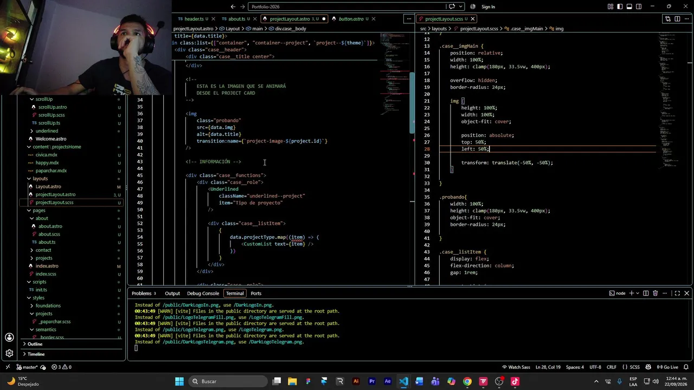Split the terminal panel

click(x=645, y=293)
